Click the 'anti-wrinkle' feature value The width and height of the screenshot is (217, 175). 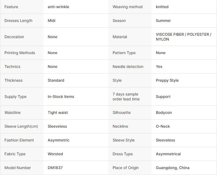[x=58, y=7]
